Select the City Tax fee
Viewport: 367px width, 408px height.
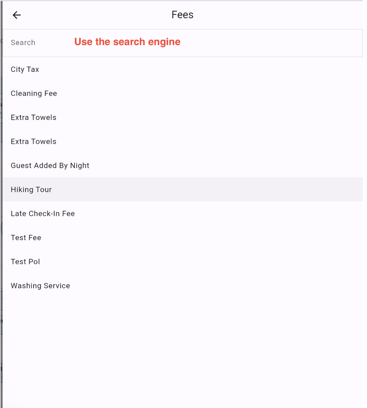(183, 69)
